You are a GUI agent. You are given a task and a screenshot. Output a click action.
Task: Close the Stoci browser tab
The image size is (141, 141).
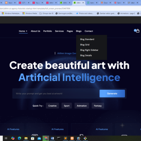[15, 3]
